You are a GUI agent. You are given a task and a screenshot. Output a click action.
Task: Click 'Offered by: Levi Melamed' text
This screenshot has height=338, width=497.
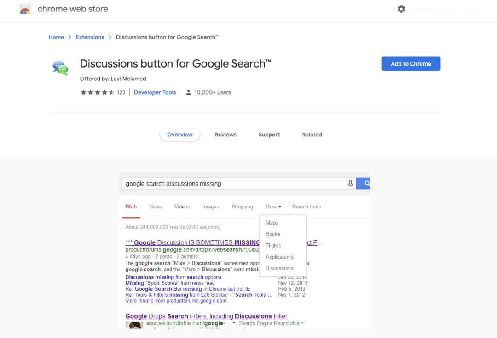113,79
